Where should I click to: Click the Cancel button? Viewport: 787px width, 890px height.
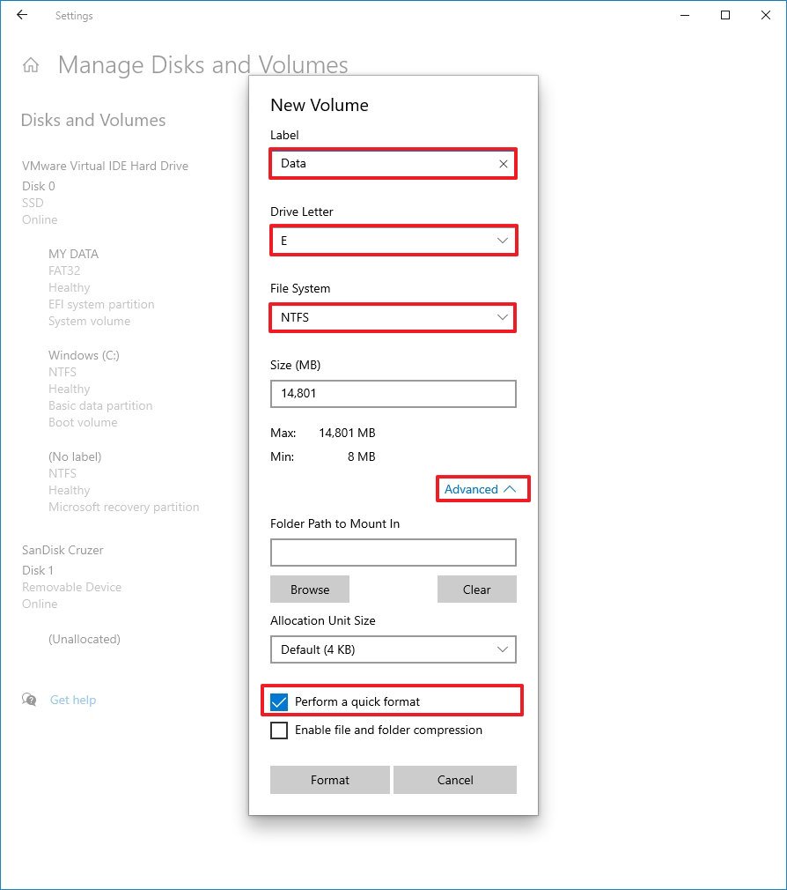(455, 780)
